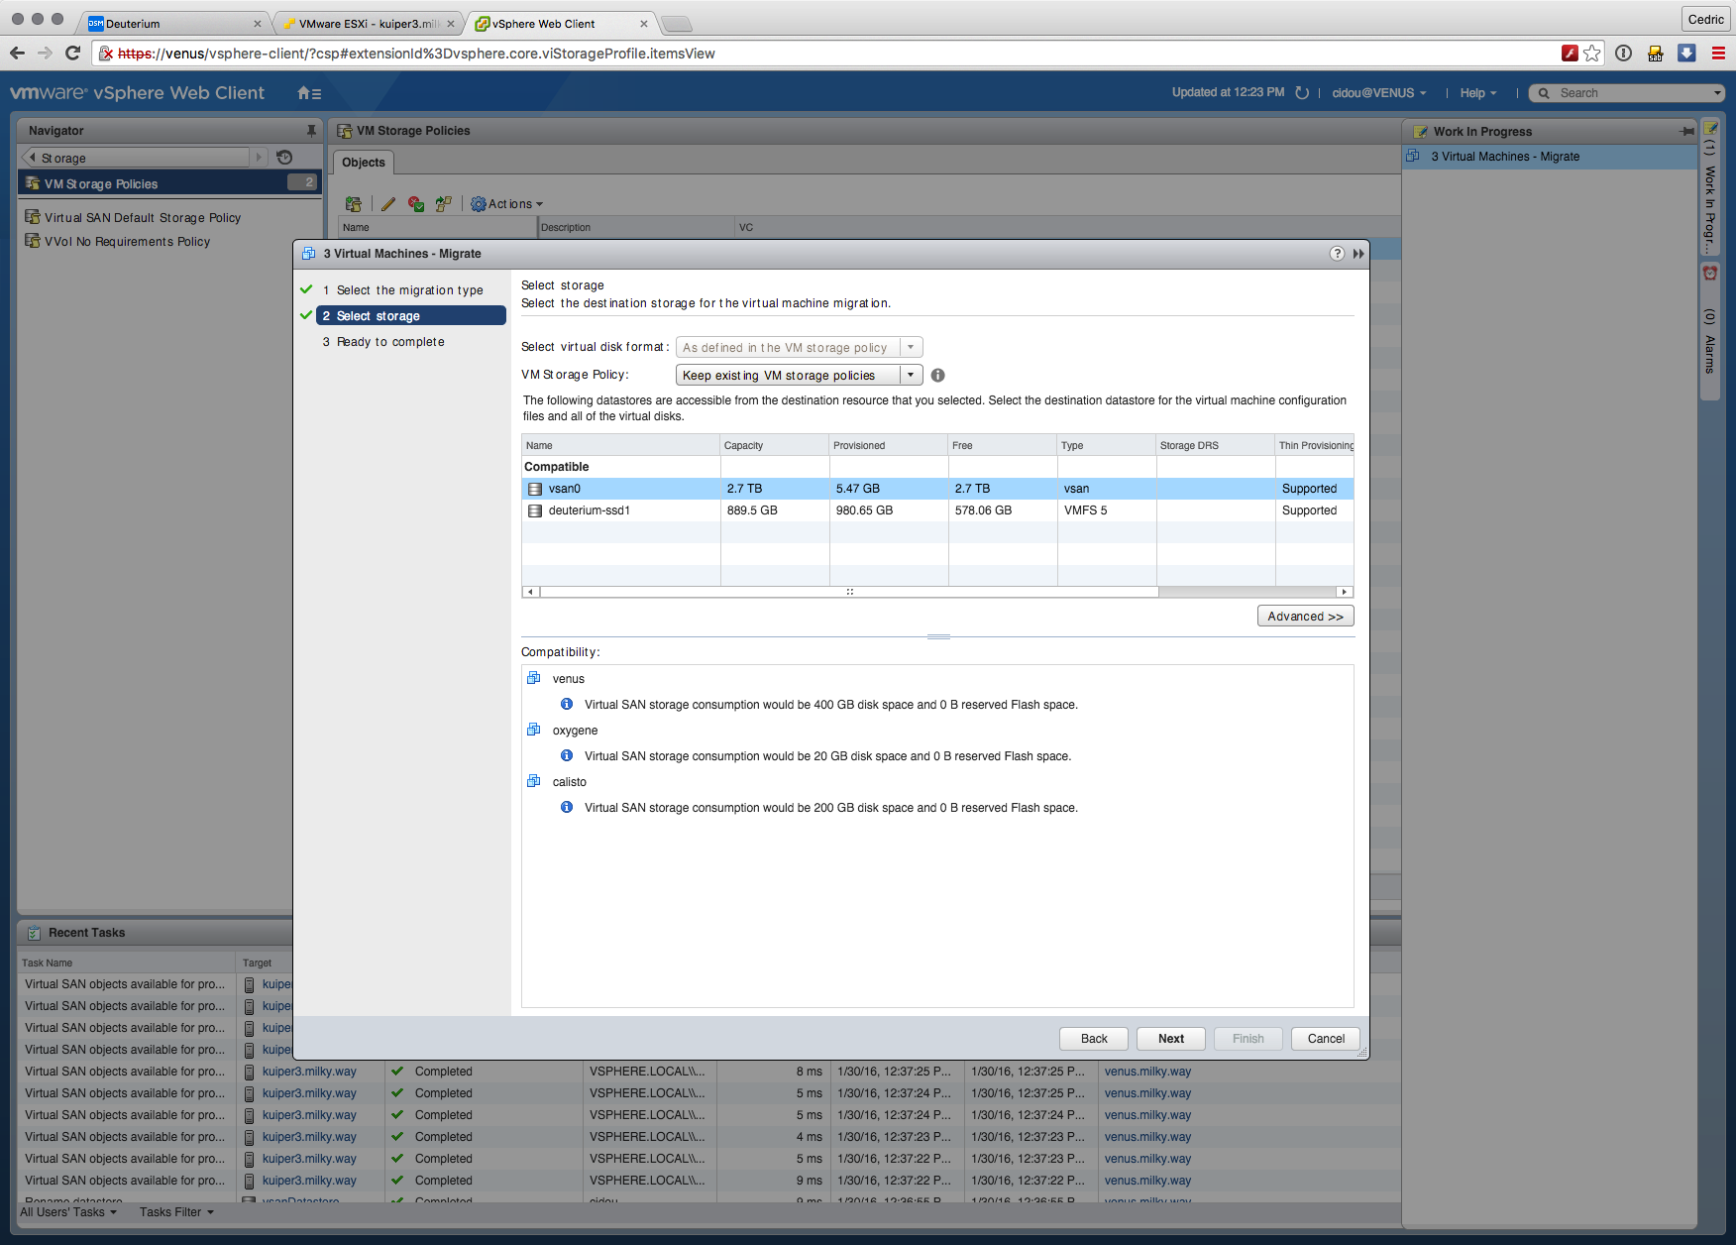Expand the cidou@VENUS user menu

[1378, 93]
